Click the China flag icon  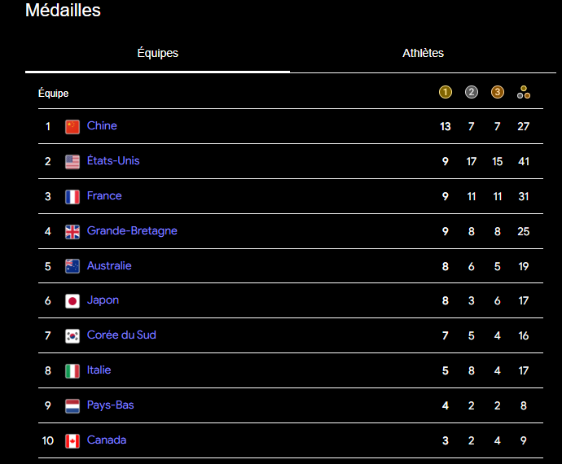[72, 126]
